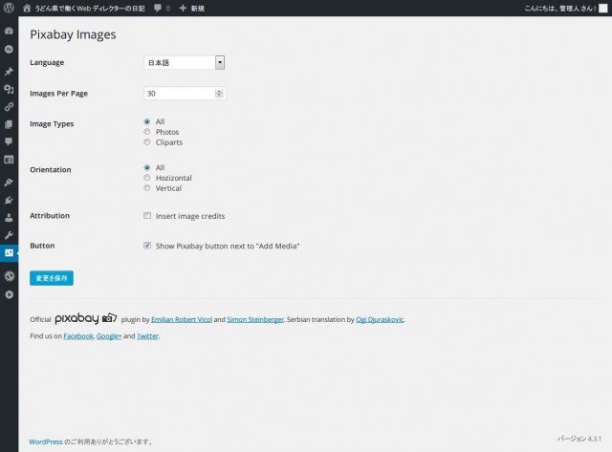
Task: Click the Images Per Page label
Action: (x=59, y=94)
